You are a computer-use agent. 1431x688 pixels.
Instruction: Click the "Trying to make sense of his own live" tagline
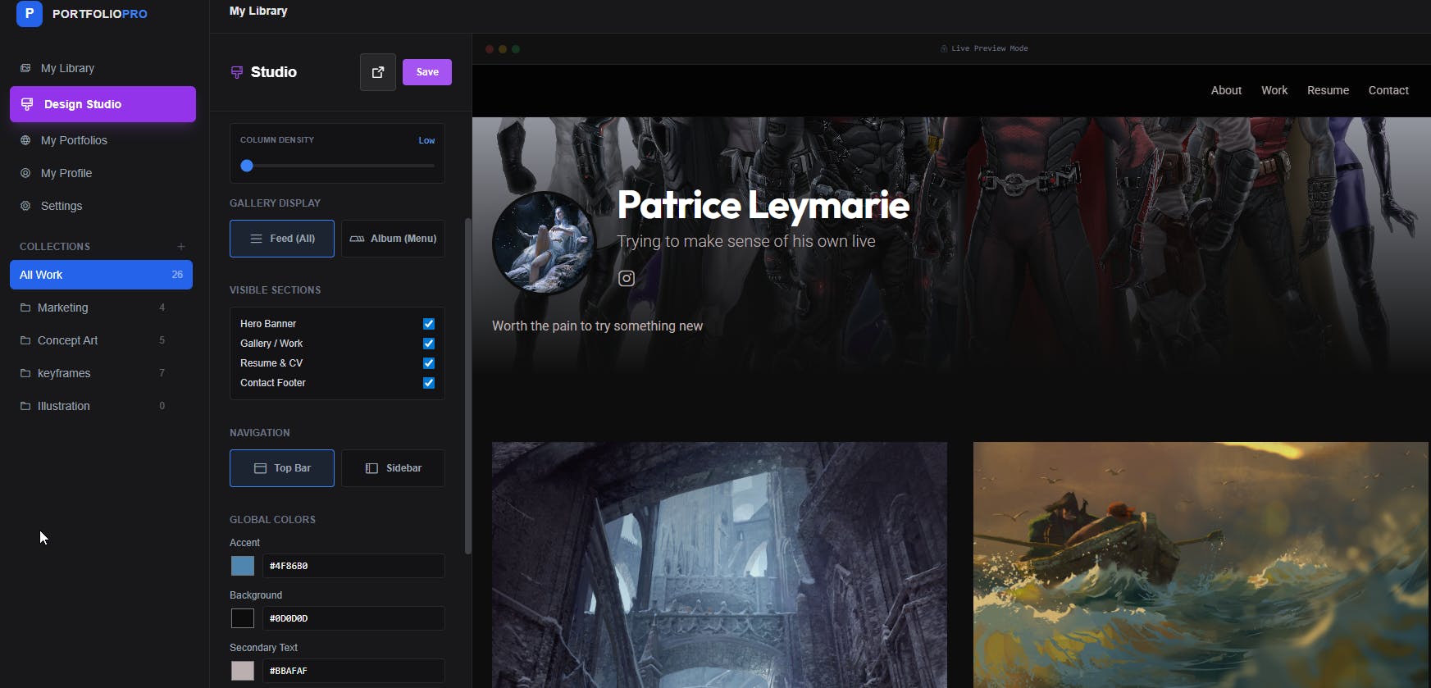[746, 241]
